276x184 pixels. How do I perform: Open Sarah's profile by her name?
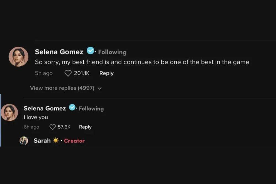pos(42,141)
